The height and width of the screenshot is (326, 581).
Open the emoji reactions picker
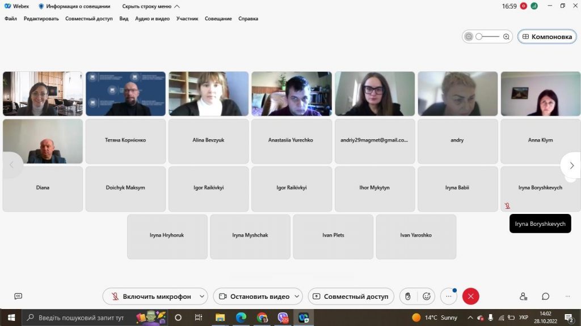427,297
